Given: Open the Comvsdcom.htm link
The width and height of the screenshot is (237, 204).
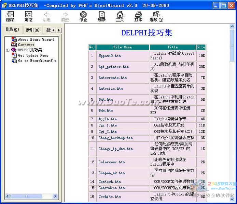Looking at the screenshot, I should pyautogui.click(x=112, y=188).
